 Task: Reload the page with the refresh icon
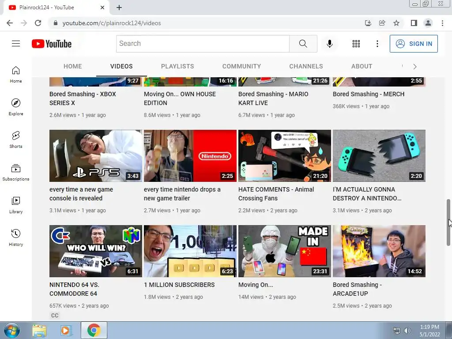[x=38, y=23]
